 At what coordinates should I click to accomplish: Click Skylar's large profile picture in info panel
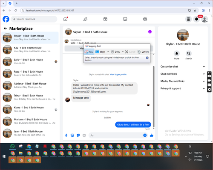(x=183, y=35)
